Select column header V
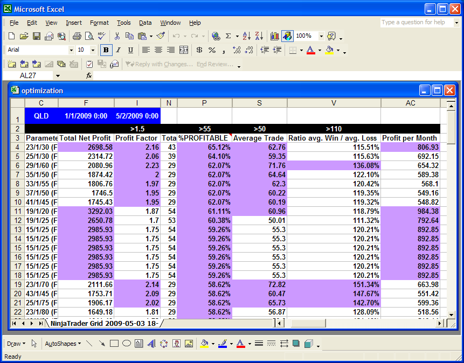This screenshot has height=363, width=464. [x=334, y=103]
